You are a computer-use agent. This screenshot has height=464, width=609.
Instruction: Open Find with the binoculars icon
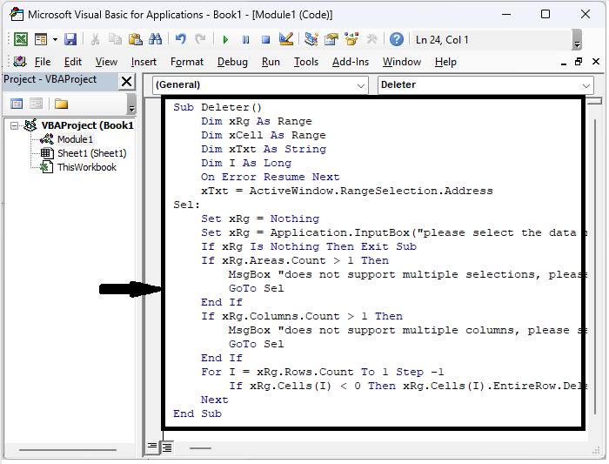156,39
